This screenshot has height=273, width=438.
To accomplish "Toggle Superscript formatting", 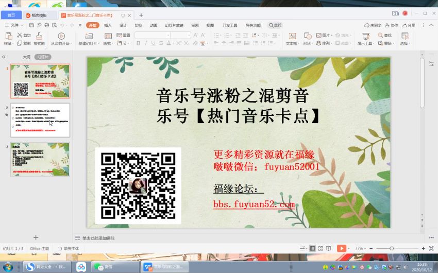I will tap(178, 43).
